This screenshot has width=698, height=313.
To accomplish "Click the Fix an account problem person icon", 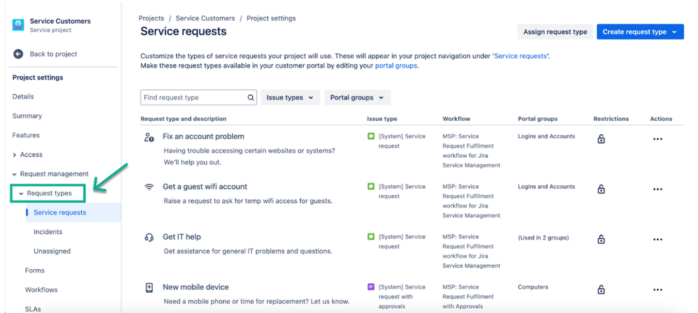I will pos(149,137).
